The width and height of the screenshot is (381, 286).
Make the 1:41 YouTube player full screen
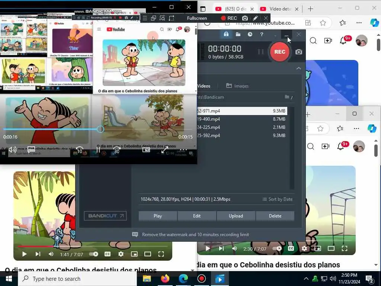pos(161,254)
